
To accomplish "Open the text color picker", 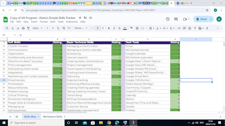I will click(125, 28).
